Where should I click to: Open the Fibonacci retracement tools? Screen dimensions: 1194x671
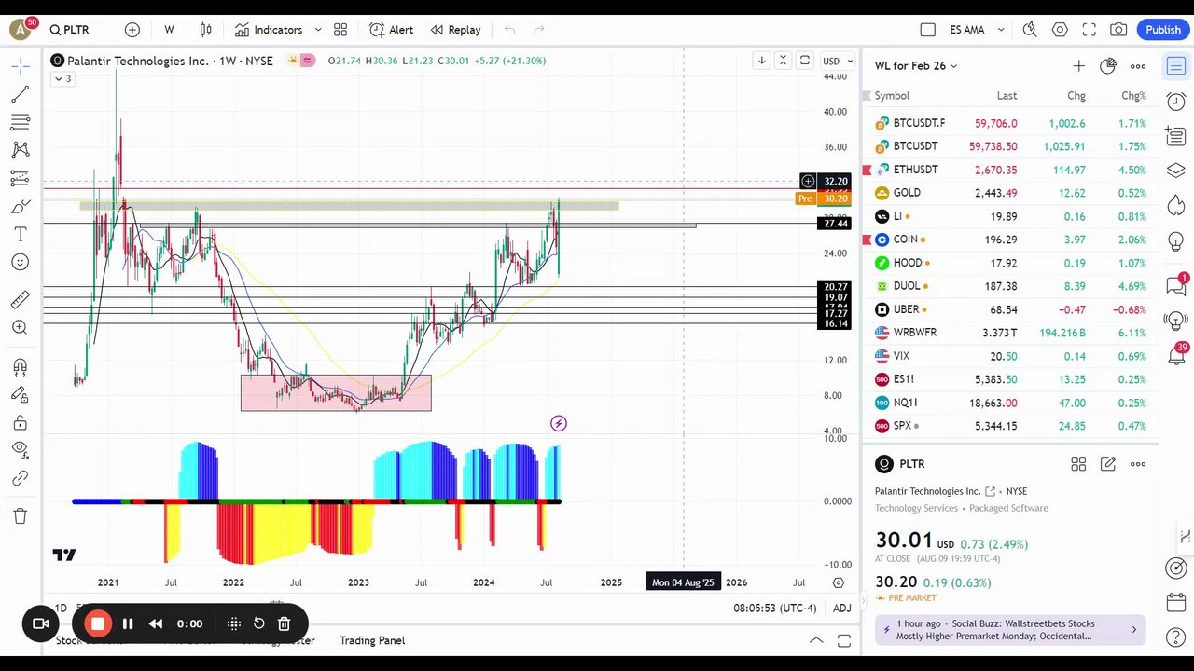click(x=21, y=122)
